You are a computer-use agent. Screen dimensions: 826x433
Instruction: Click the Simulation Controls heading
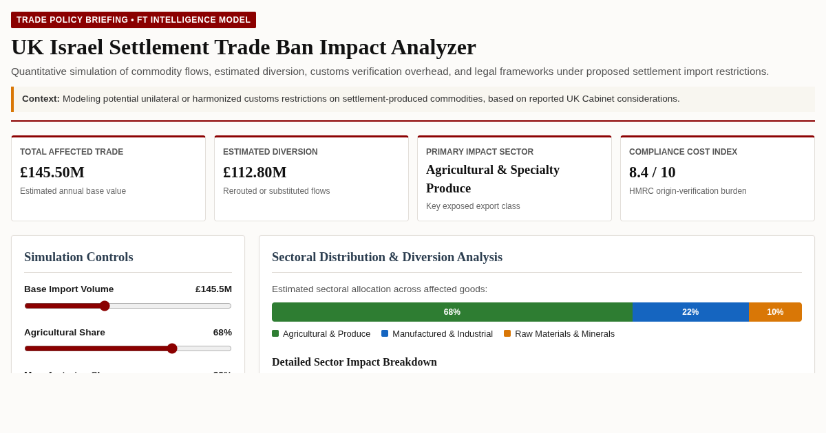tap(78, 257)
